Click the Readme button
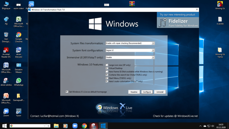 point(134,92)
